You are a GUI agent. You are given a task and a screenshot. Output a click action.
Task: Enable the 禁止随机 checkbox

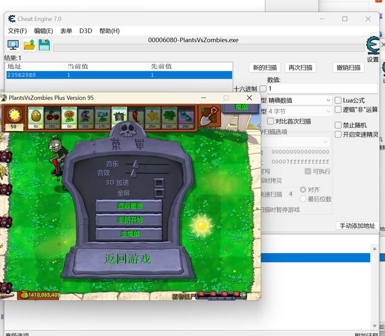click(338, 125)
